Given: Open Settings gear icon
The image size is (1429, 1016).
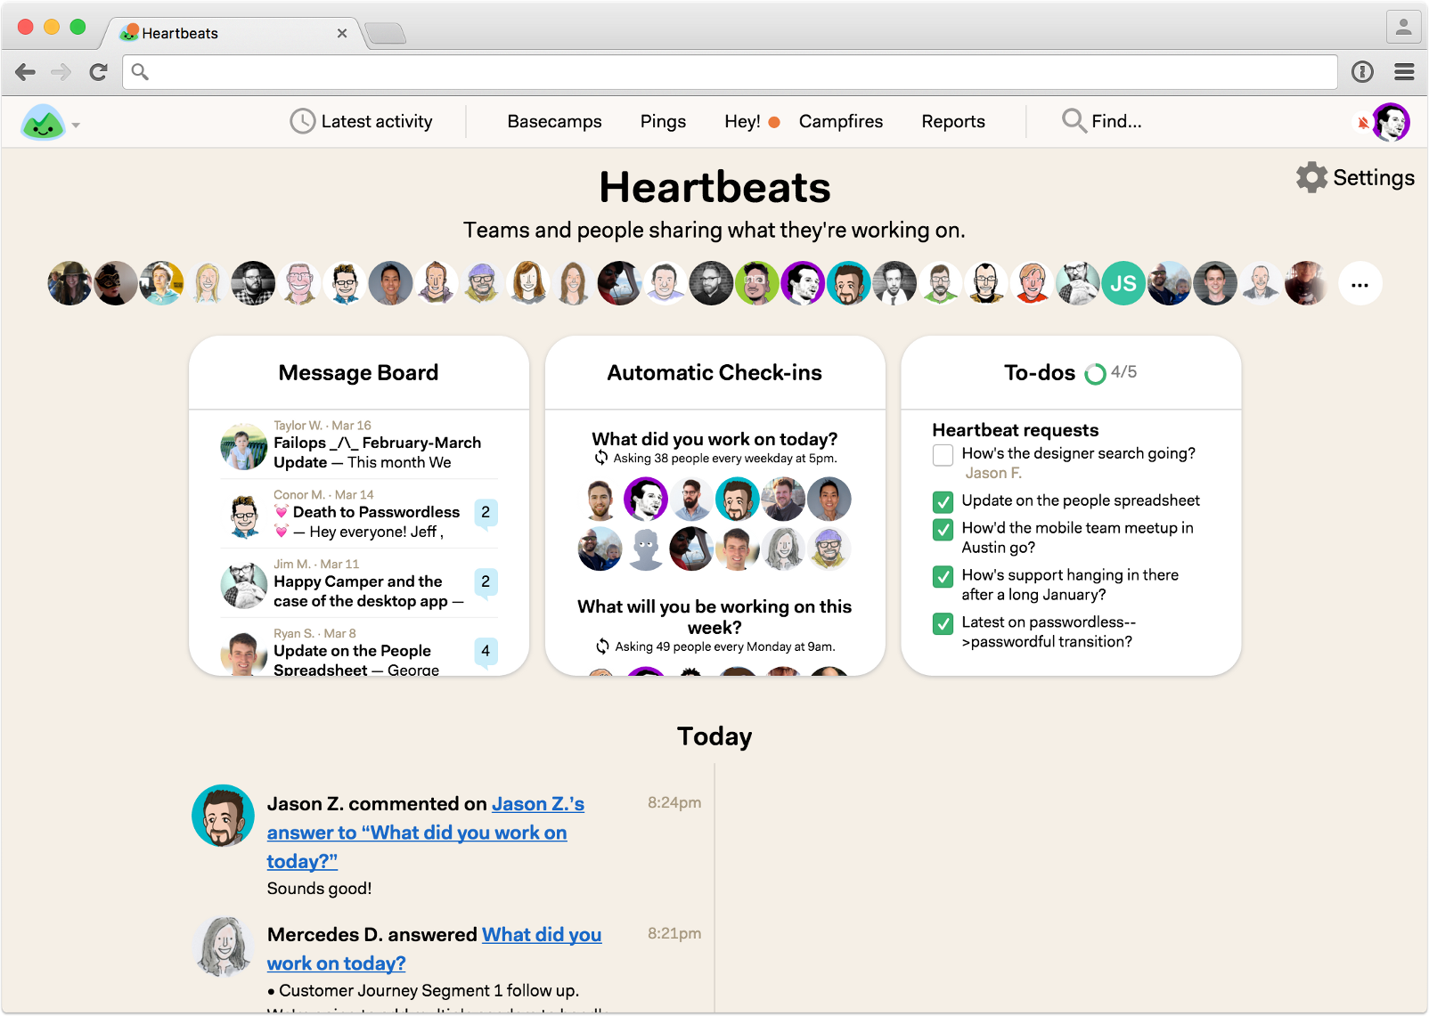Looking at the screenshot, I should 1311,177.
